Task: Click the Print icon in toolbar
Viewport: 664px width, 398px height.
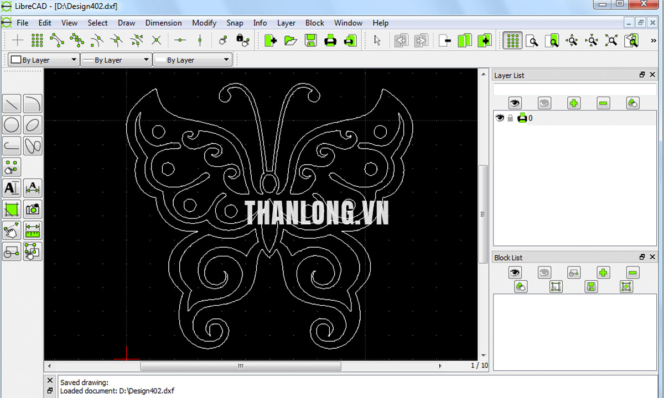Action: pos(330,40)
